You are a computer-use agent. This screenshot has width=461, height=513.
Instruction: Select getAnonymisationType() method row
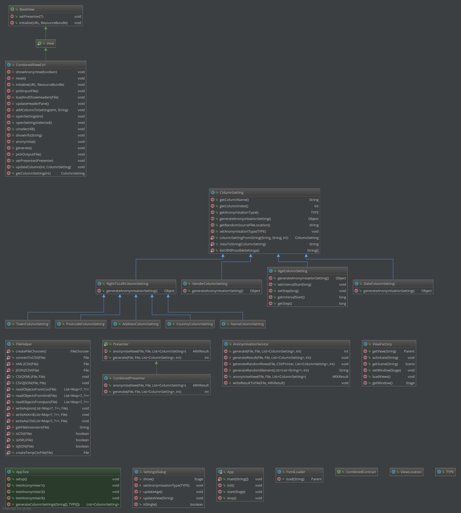pyautogui.click(x=264, y=212)
